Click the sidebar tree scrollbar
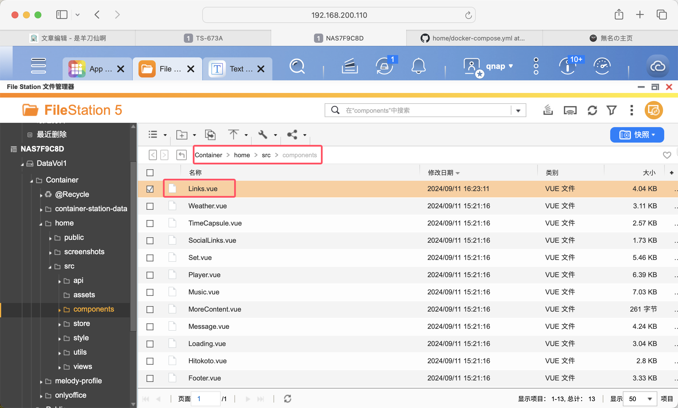The image size is (678, 408). tap(133, 247)
